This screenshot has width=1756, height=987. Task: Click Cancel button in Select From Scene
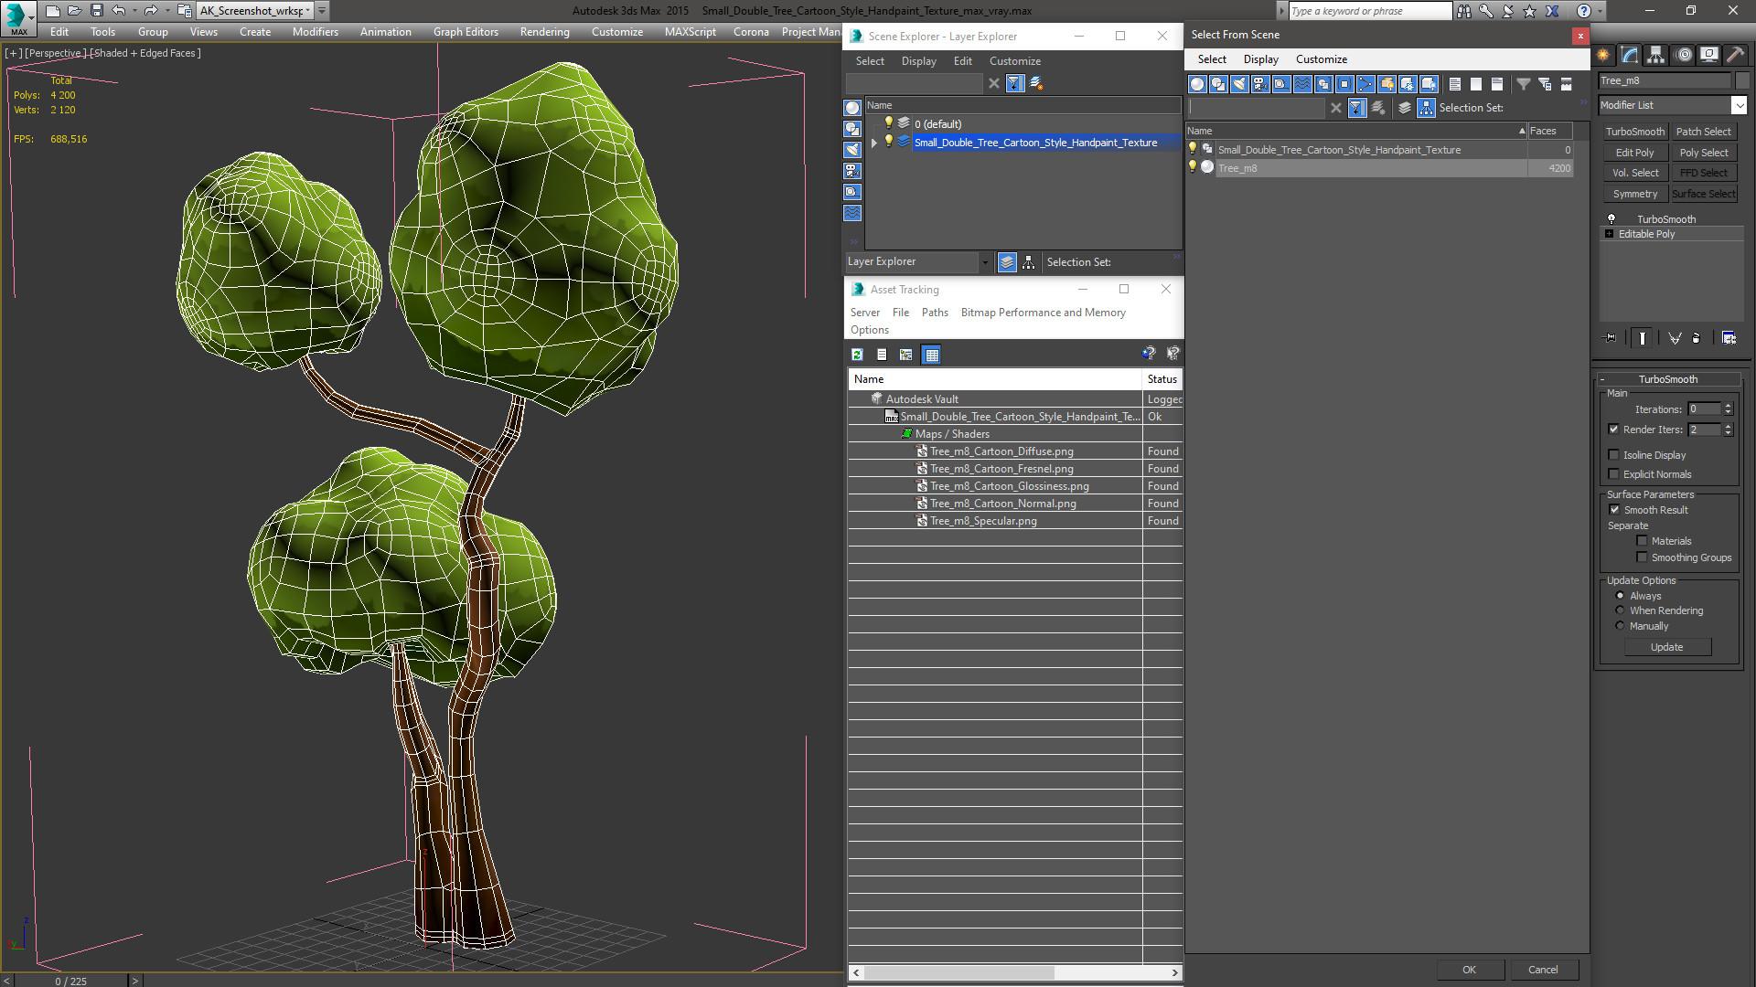1543,970
